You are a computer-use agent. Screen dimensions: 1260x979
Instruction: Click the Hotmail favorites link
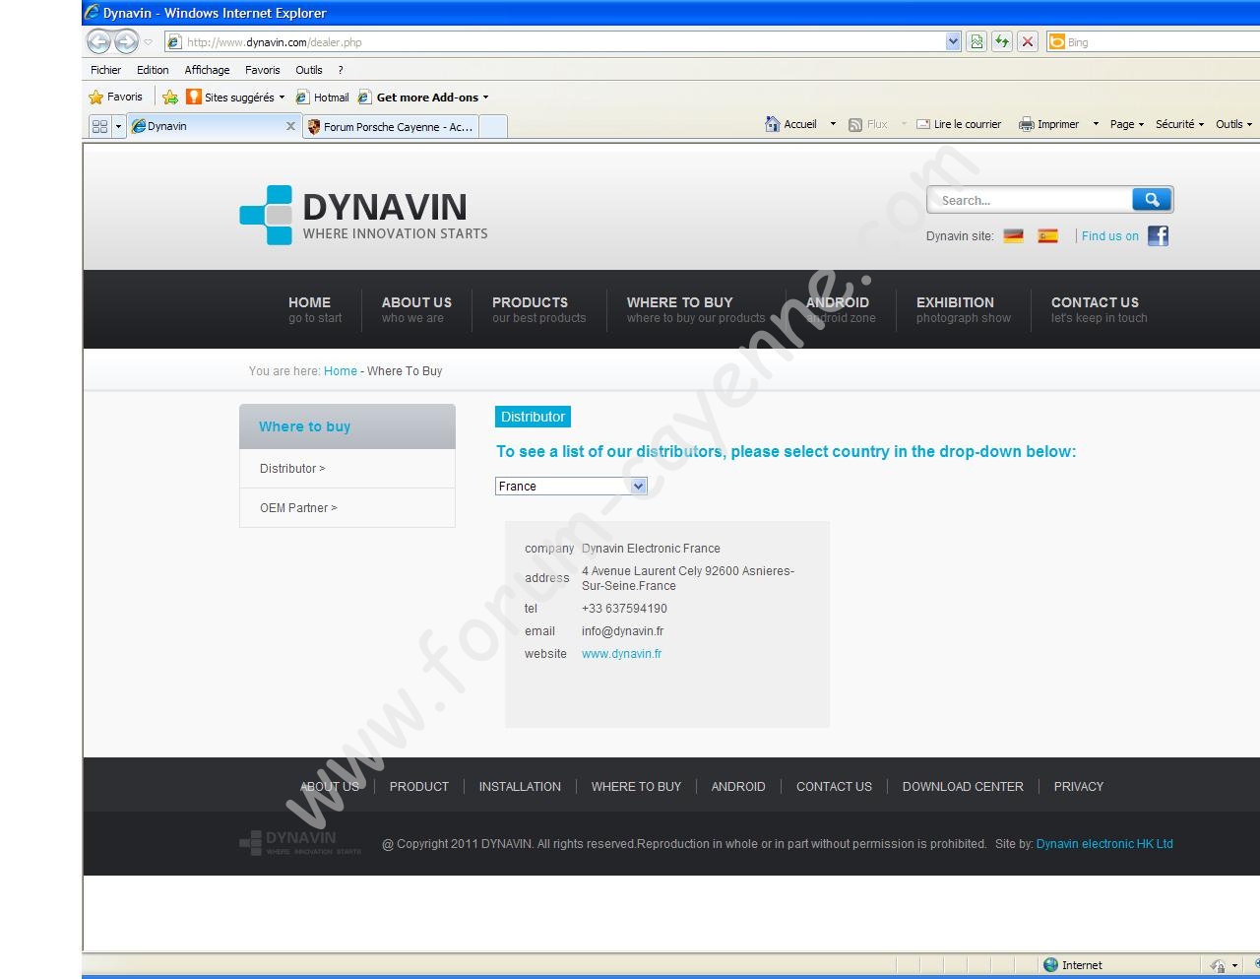tap(323, 97)
